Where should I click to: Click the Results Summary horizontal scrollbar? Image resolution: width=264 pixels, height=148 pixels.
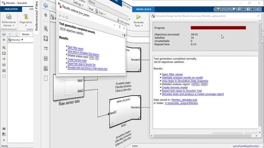point(202,136)
